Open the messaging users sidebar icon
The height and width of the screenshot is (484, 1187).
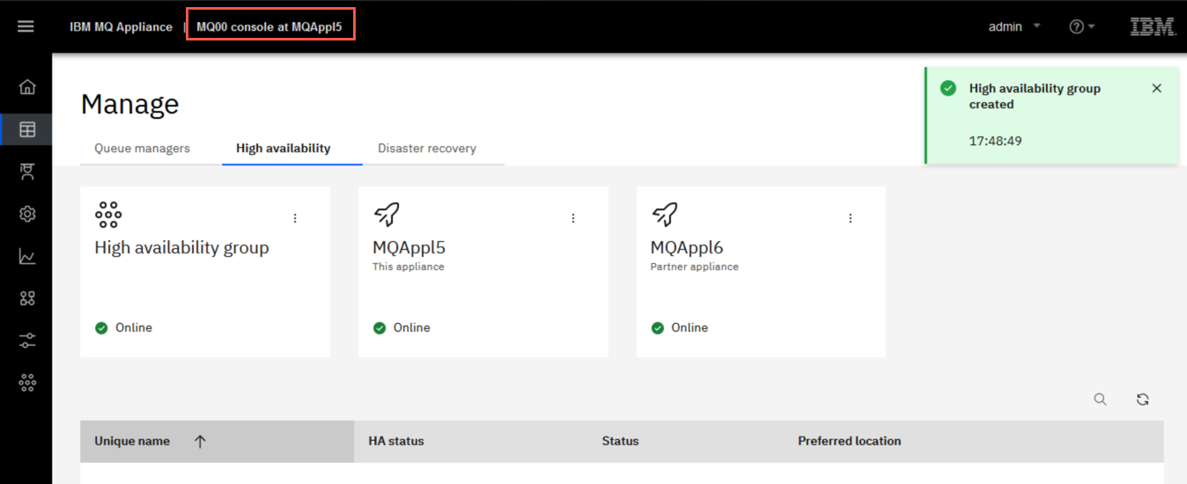(27, 172)
